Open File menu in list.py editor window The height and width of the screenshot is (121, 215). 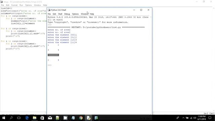click(x=2, y=5)
